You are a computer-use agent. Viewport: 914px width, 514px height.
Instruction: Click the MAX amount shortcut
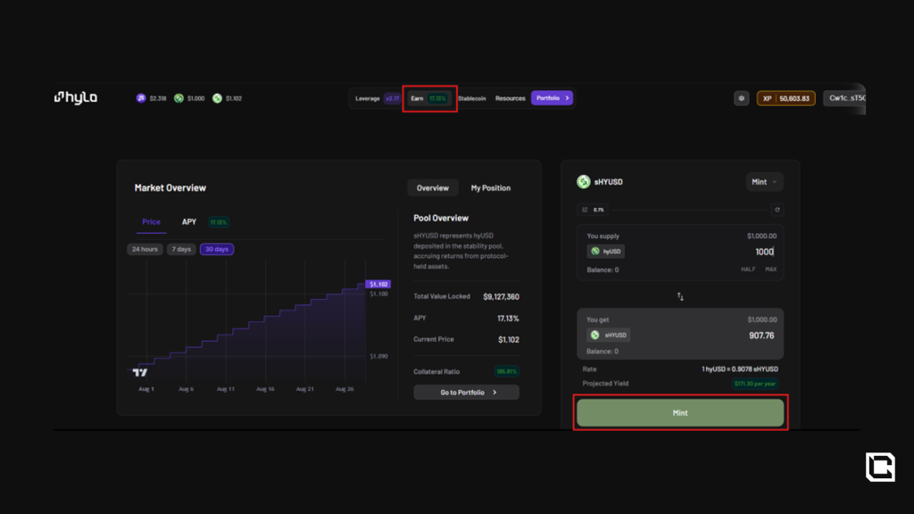pos(770,269)
